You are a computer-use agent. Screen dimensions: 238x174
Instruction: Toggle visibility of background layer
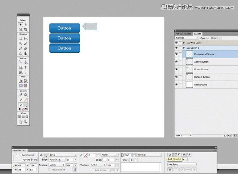[176, 84]
